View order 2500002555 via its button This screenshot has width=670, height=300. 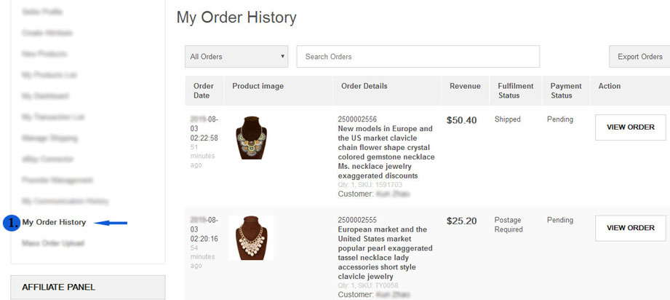pos(630,228)
